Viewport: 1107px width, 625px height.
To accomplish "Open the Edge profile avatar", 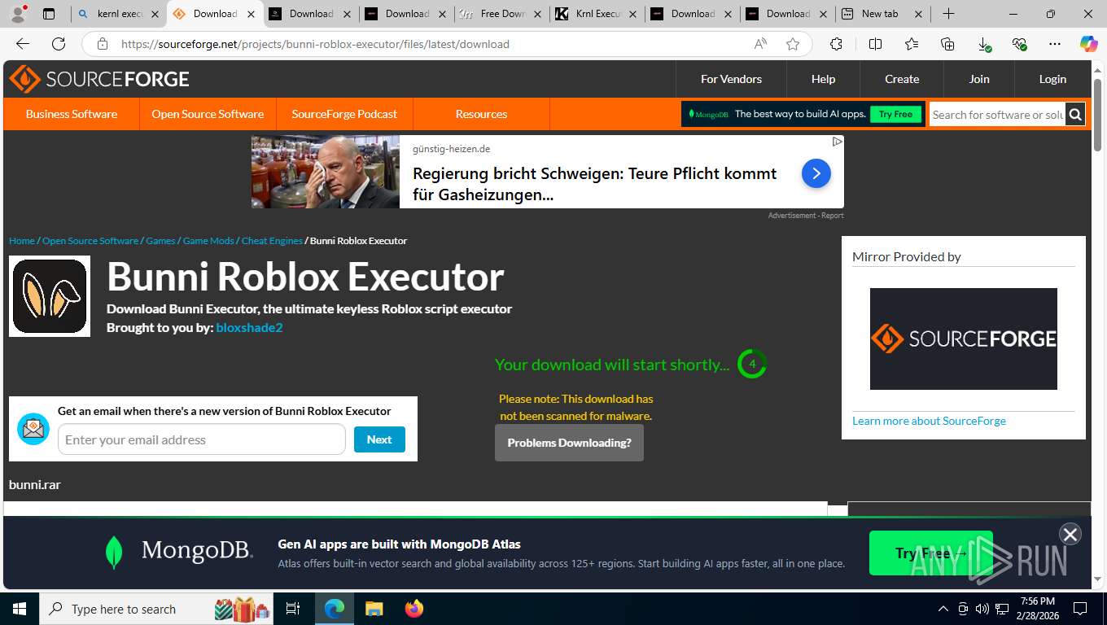I will [x=18, y=14].
